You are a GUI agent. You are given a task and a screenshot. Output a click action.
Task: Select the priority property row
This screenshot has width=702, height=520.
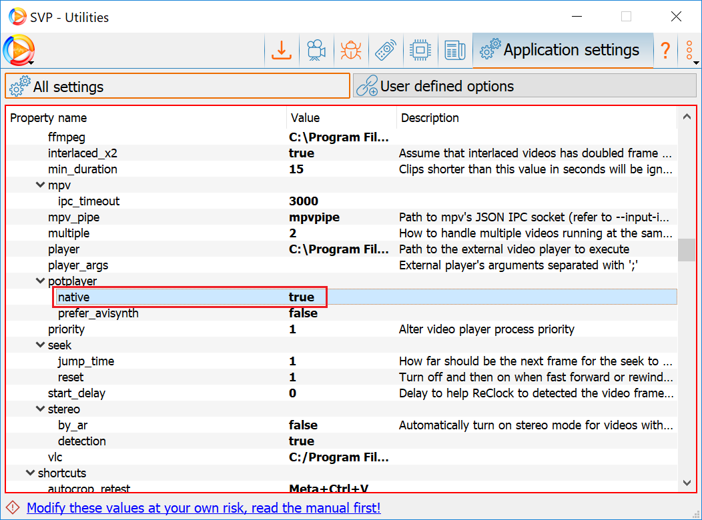[341, 329]
